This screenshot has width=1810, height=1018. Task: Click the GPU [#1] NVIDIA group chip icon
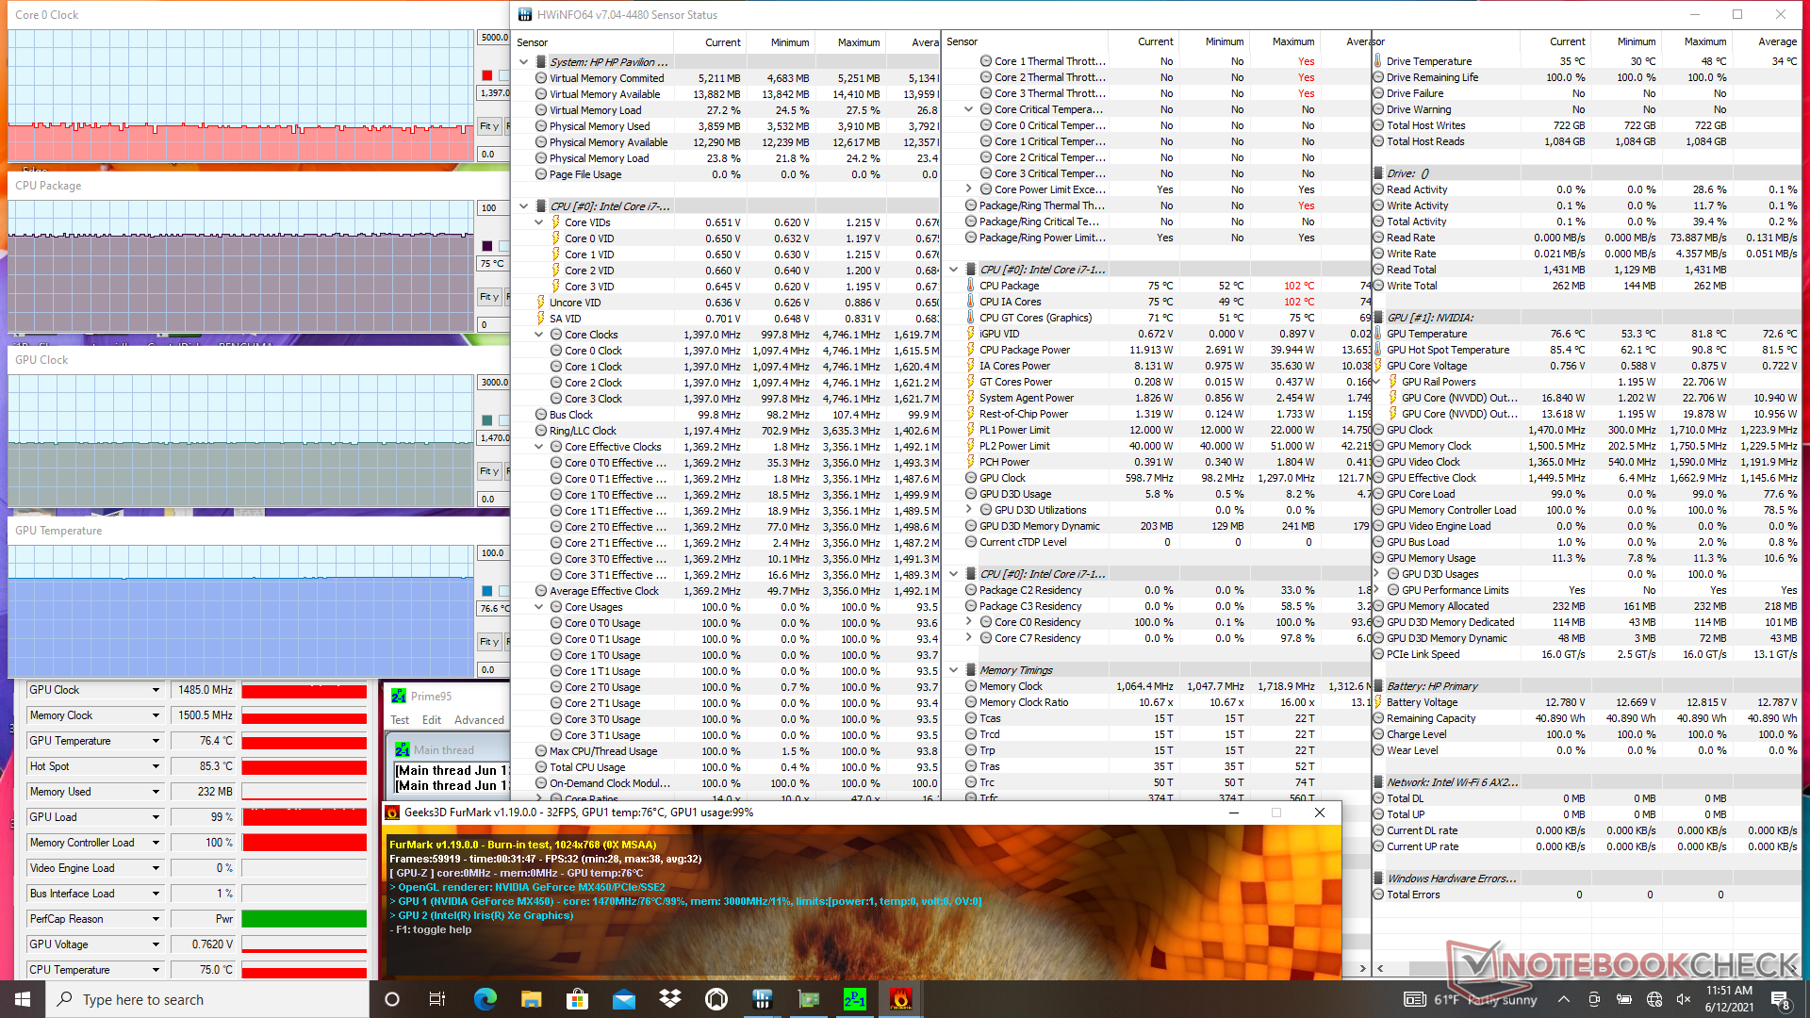[1378, 318]
